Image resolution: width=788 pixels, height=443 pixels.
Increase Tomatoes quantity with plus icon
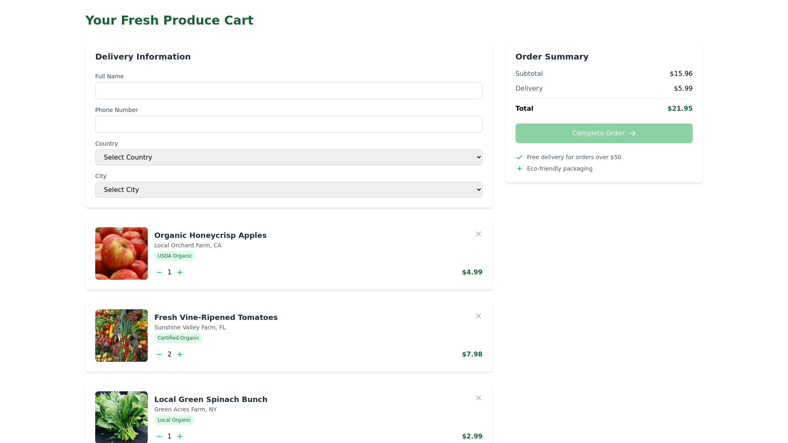pos(180,354)
